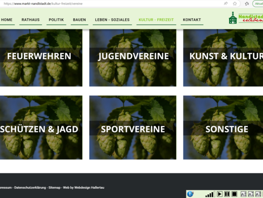Click the browser address bar URL

(x=43, y=4)
